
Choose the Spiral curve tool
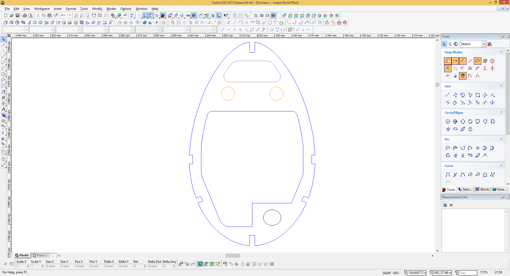click(470, 175)
